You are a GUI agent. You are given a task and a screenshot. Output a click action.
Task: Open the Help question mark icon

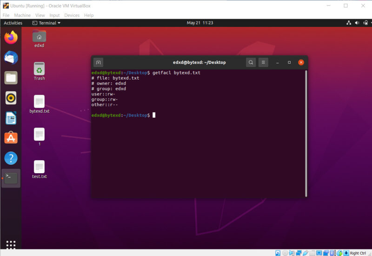point(11,158)
